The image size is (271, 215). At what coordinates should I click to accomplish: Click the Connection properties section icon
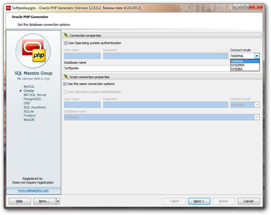point(66,35)
